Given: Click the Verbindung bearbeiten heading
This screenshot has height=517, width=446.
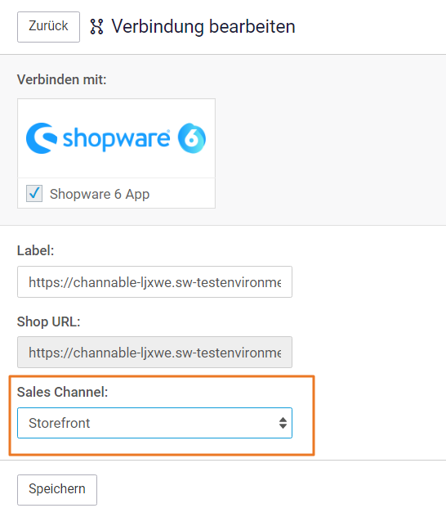Looking at the screenshot, I should [203, 27].
